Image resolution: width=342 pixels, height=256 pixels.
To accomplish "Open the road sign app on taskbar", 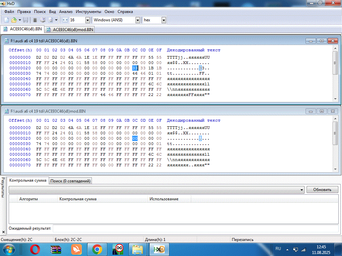I will (118, 249).
